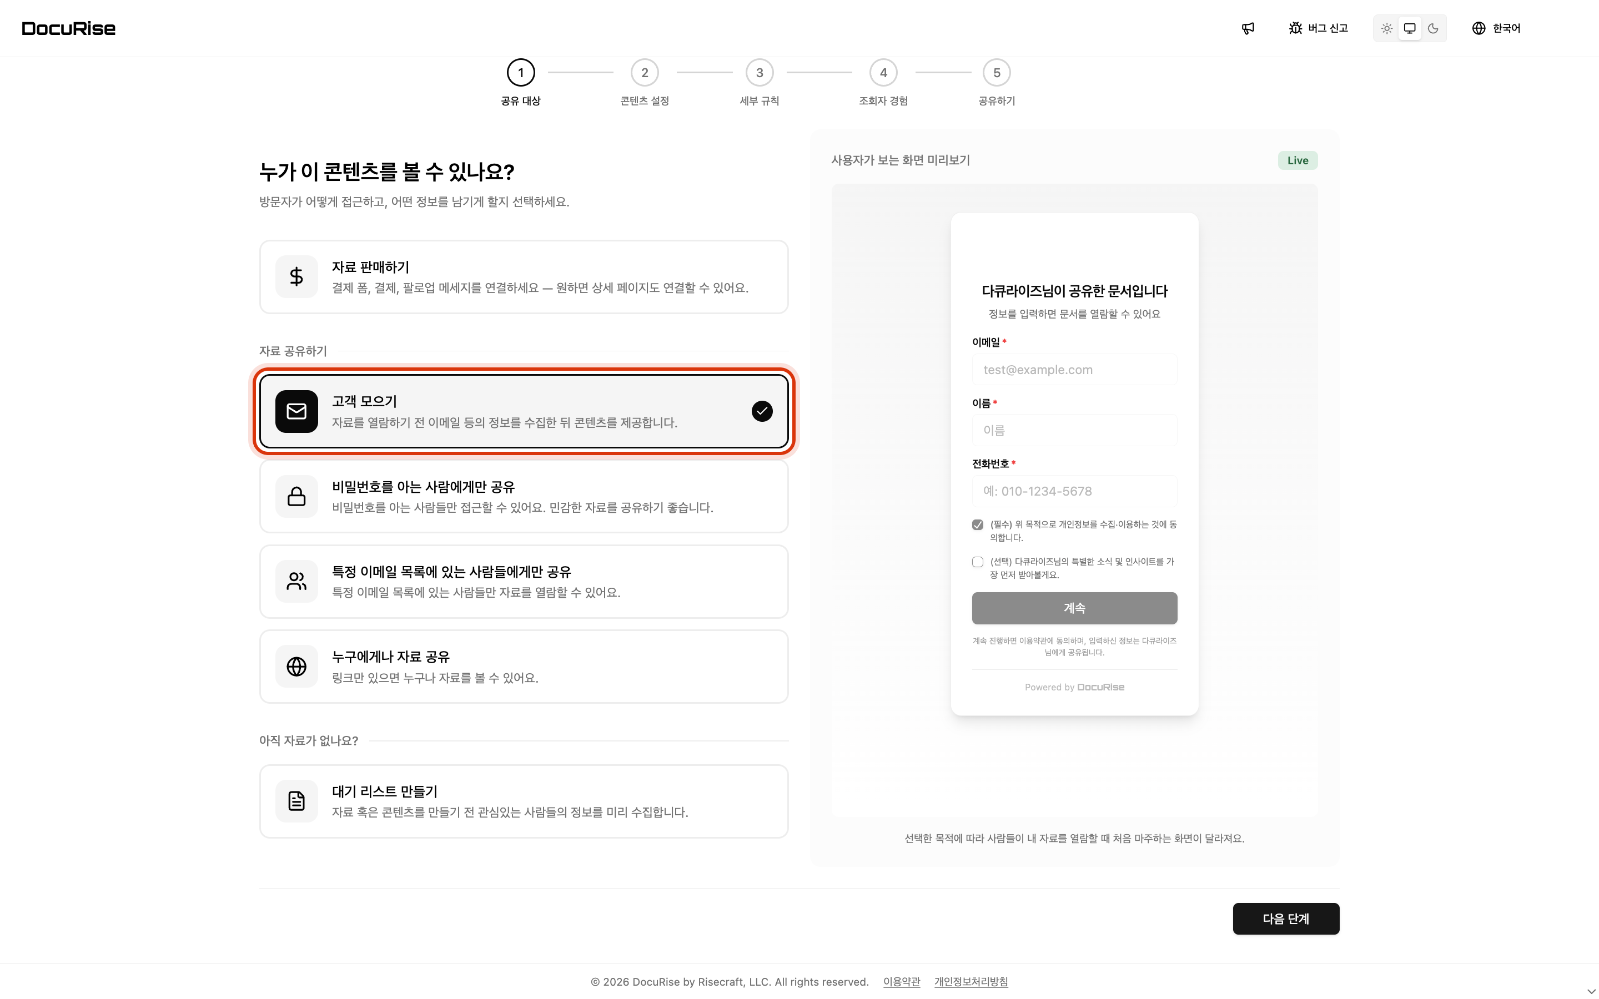Image resolution: width=1599 pixels, height=999 pixels.
Task: Switch to dark theme moon icon
Action: click(1432, 28)
